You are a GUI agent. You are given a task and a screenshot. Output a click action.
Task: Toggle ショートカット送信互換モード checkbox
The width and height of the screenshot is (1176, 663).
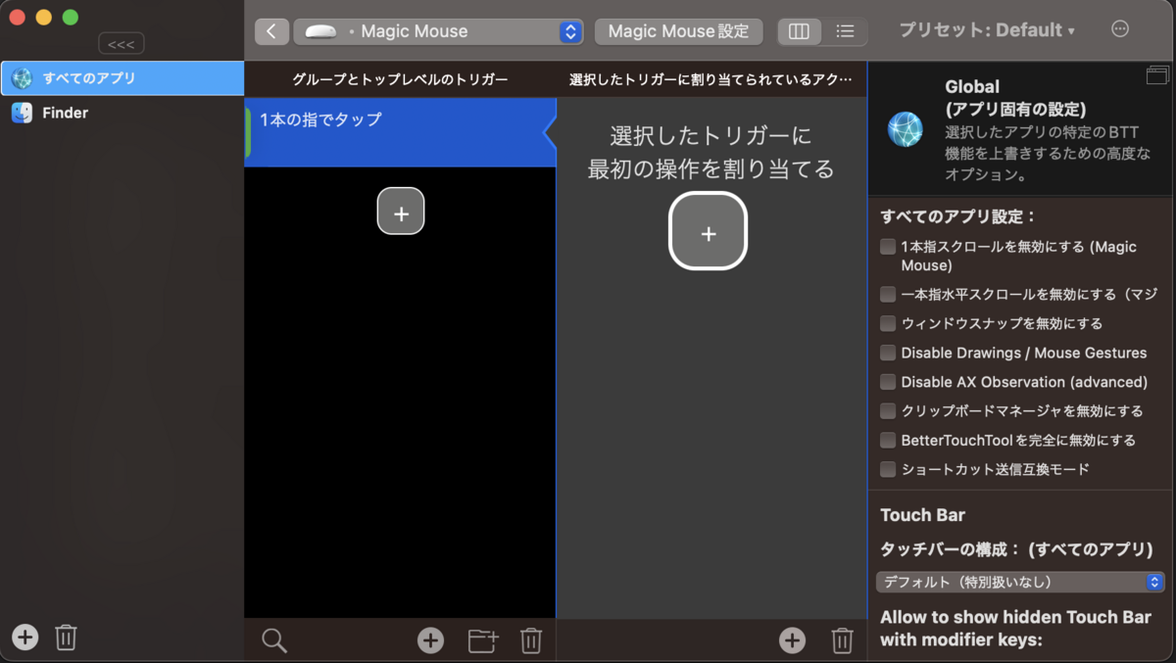[888, 469]
